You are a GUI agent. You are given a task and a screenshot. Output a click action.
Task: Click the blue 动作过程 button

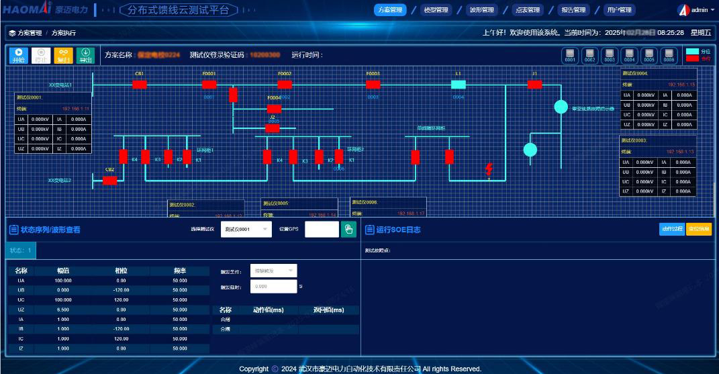point(671,229)
